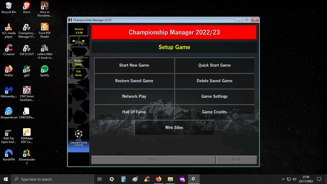
Task: Click the CCleaner taskbar icon
Action: coord(147,179)
